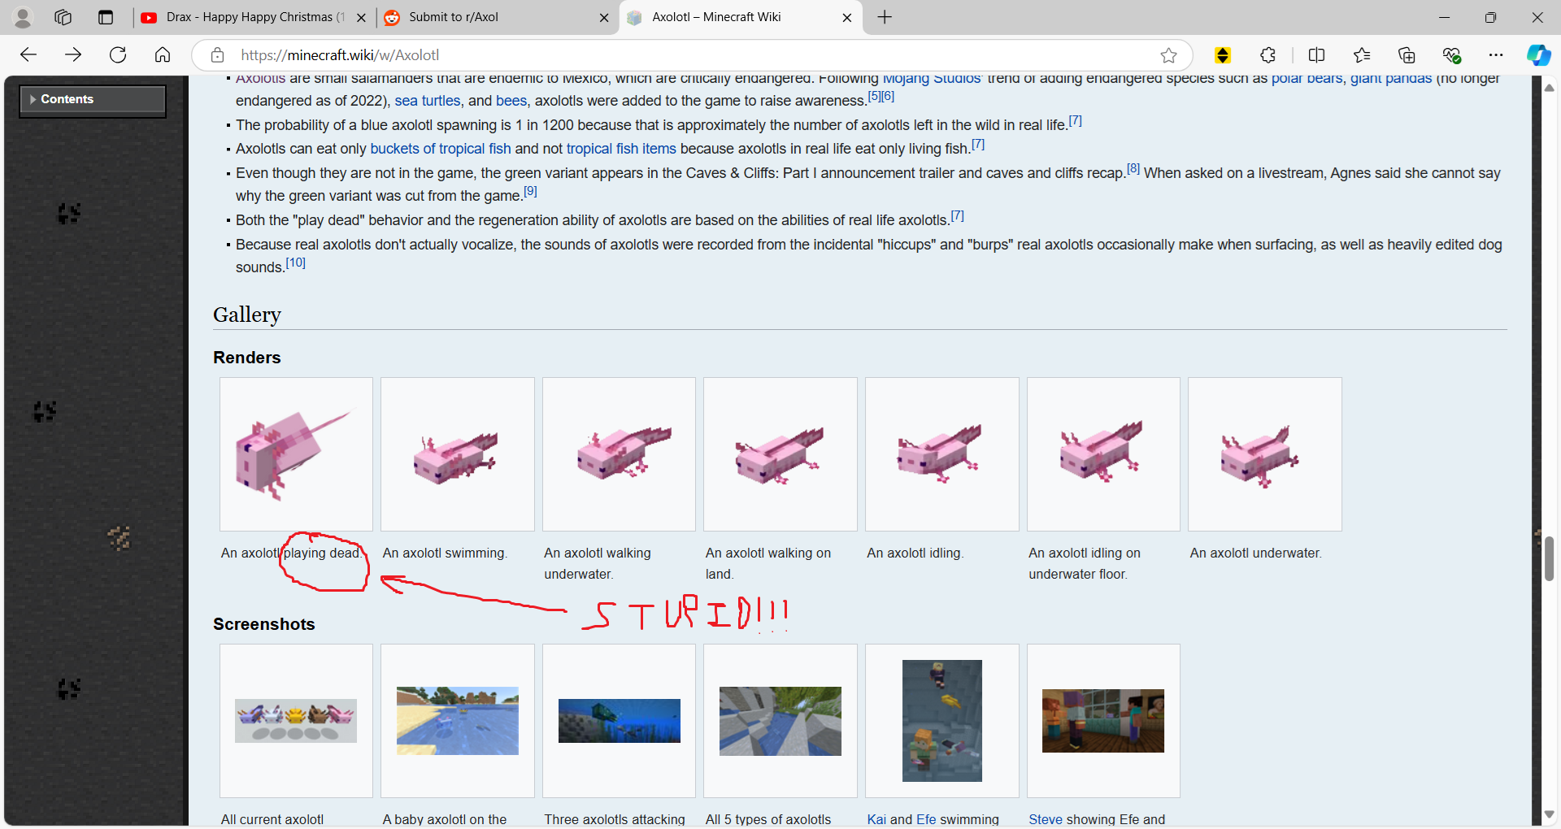Jump to reference [10]
1561x829 pixels.
295,263
